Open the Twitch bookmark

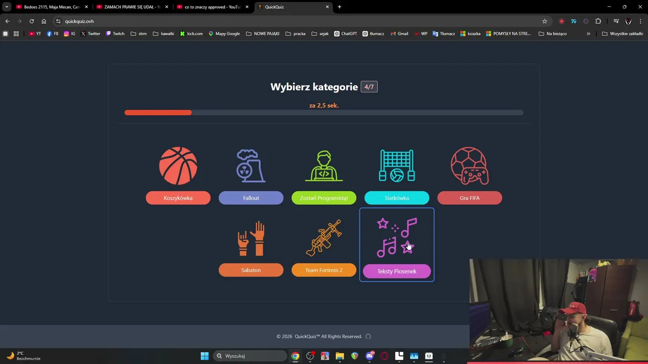pos(115,34)
